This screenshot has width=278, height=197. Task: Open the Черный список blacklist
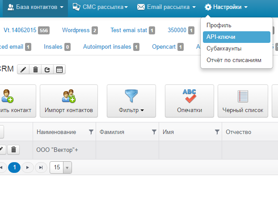pyautogui.click(x=243, y=101)
